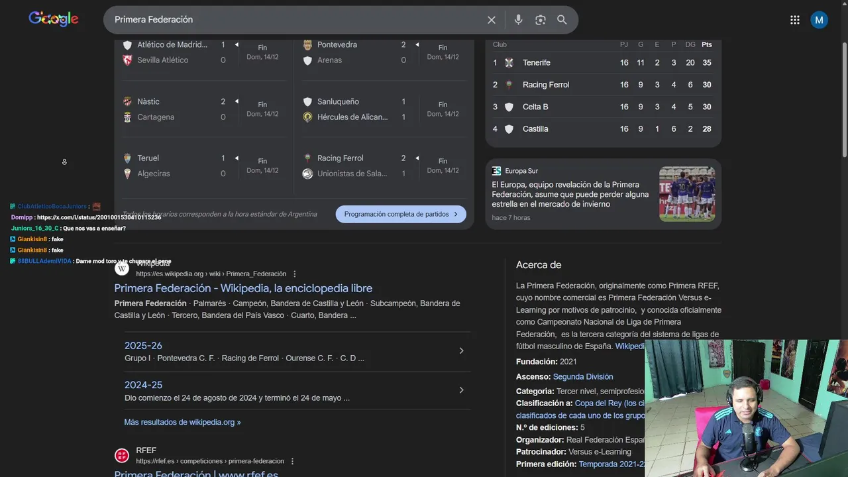Click the Europa Sur source icon
Image resolution: width=848 pixels, height=477 pixels.
[497, 171]
